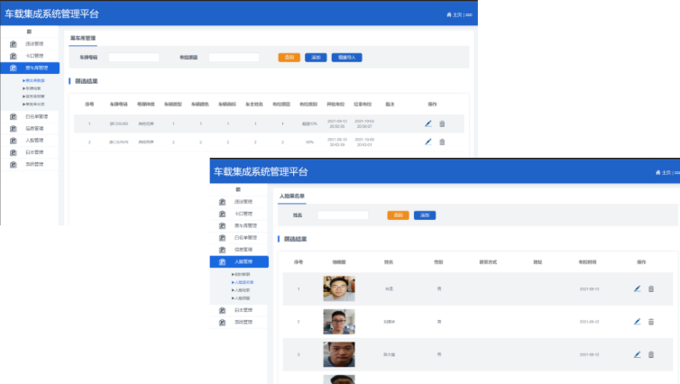Click the trash icon for vehicle row 1
Image resolution: width=680 pixels, height=384 pixels.
point(442,123)
